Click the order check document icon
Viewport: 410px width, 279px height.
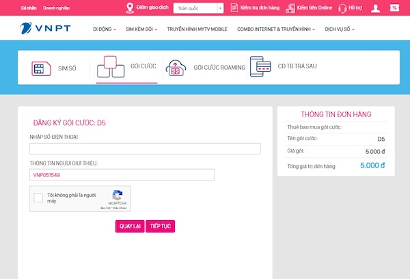[x=234, y=8]
